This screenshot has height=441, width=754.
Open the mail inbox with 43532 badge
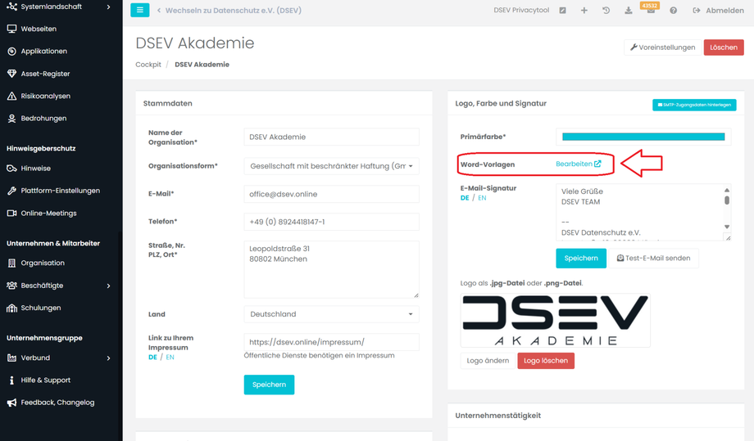pyautogui.click(x=651, y=11)
